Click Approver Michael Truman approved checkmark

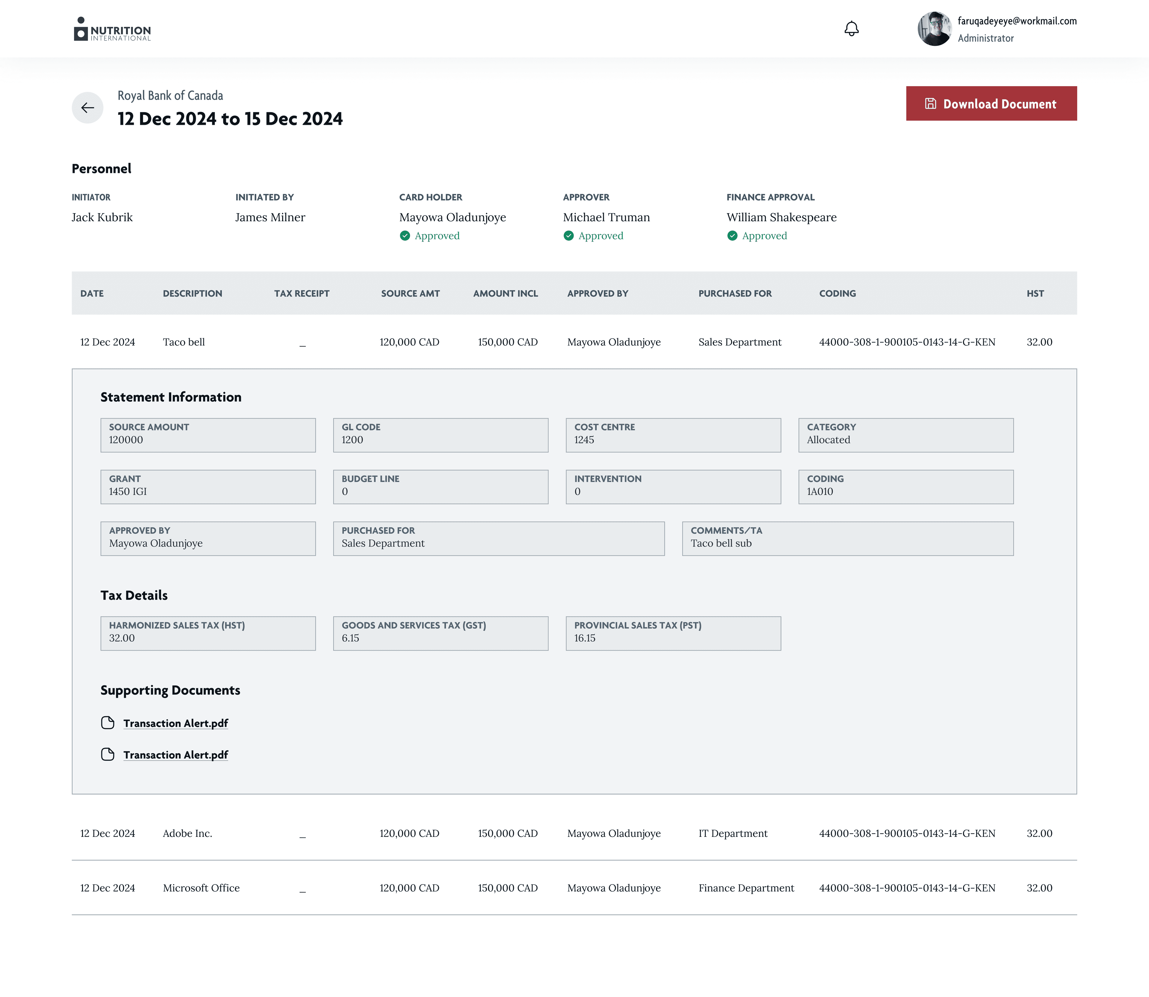pyautogui.click(x=569, y=236)
